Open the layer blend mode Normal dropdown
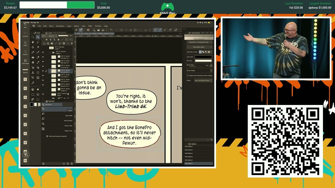The image size is (335, 188). click(53, 36)
